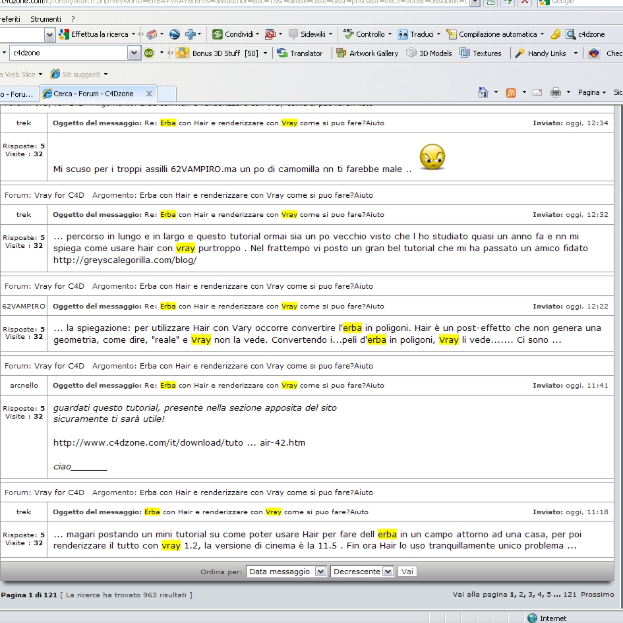This screenshot has width=623, height=623.
Task: Open the Strumenti menu
Action: [45, 19]
